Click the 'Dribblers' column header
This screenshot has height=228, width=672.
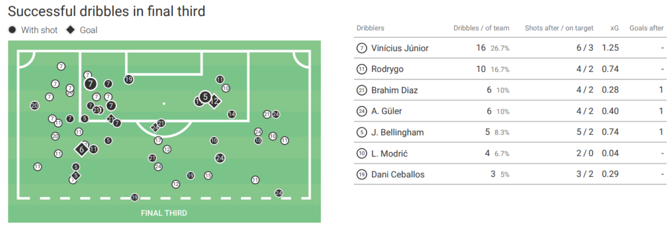(370, 28)
